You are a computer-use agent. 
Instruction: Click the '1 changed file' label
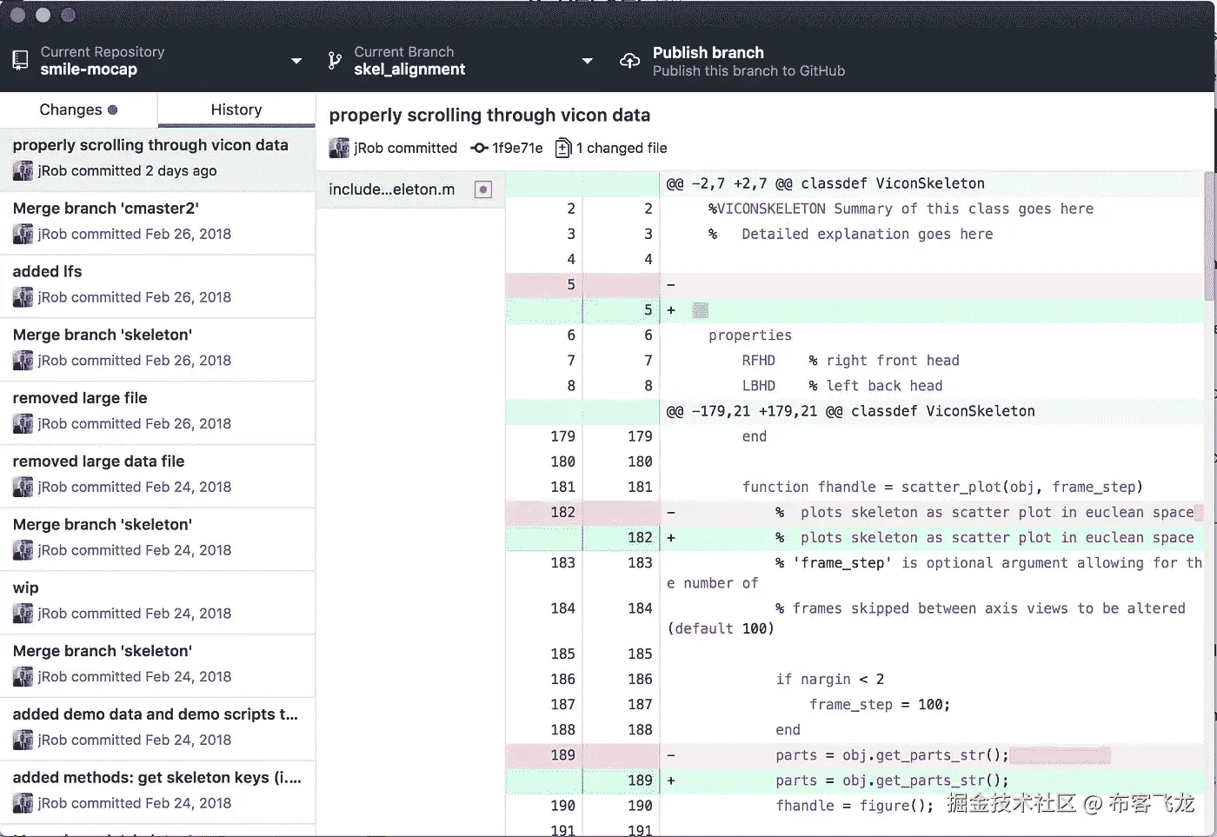tap(622, 148)
